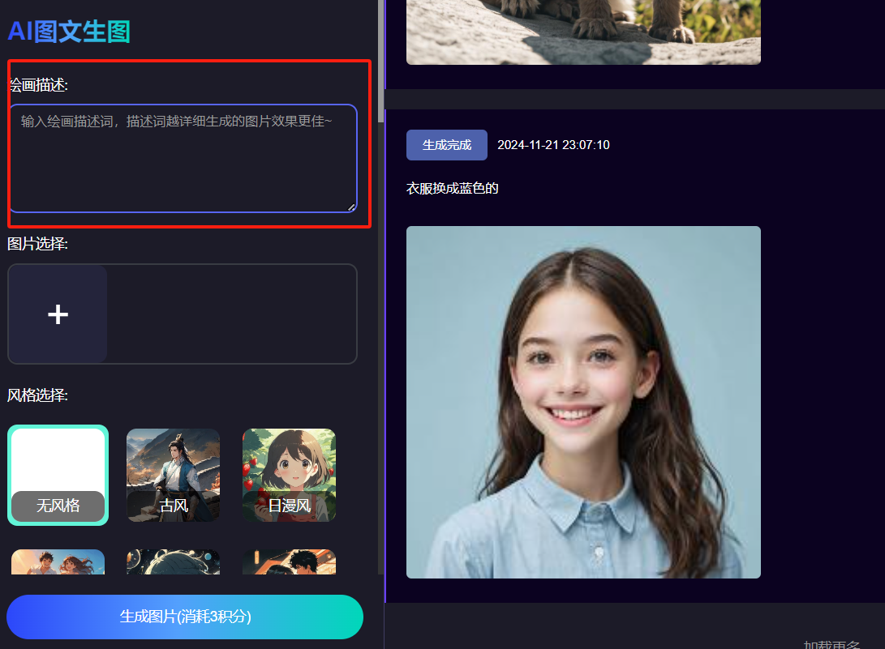This screenshot has height=649, width=885.
Task: Select the 日漫风 anime style
Action: coord(289,475)
